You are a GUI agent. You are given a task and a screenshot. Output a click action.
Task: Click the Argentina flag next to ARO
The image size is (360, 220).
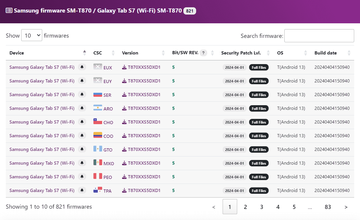click(x=98, y=108)
